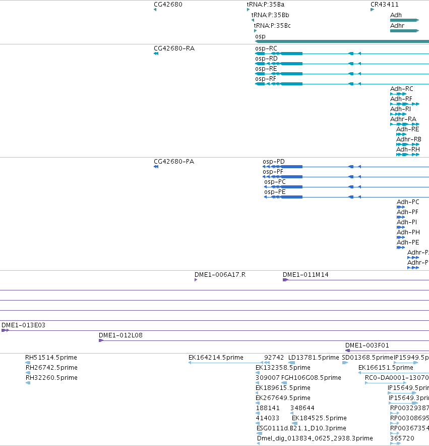Select the 188141 EST label
The height and width of the screenshot is (446, 429).
click(268, 408)
